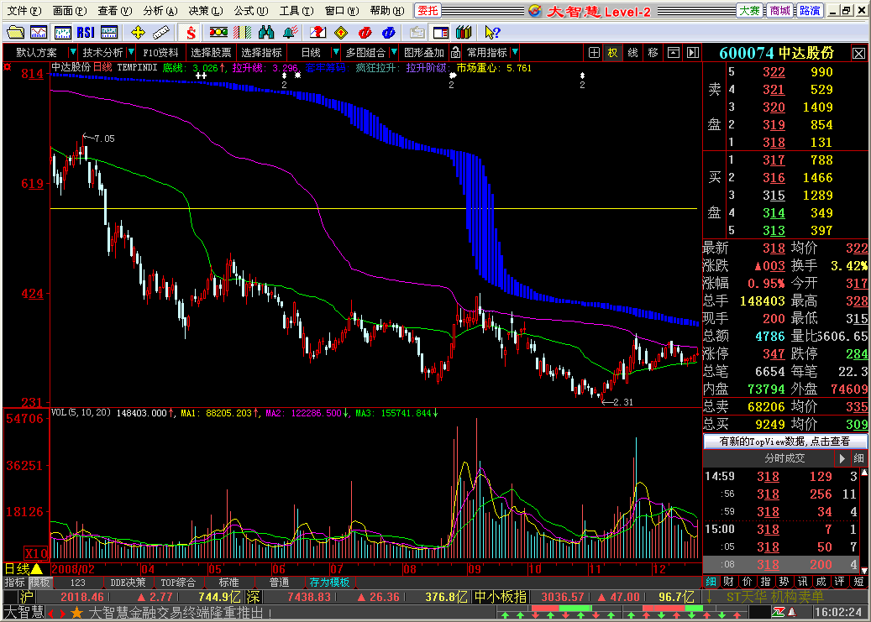This screenshot has width=871, height=622.
Task: Click the star icon in the news ticker
Action: [x=76, y=613]
